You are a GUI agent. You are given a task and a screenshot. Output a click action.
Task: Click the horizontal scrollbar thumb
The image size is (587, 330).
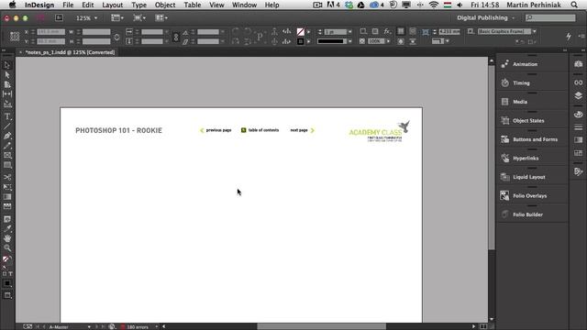tap(321, 326)
